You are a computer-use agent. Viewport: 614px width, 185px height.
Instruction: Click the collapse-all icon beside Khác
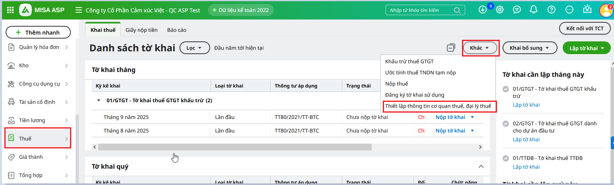point(451,48)
